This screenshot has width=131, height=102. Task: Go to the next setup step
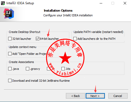95,96
